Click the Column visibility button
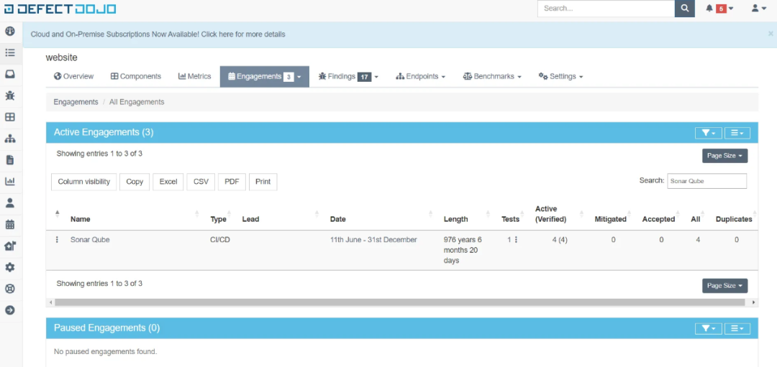777x367 pixels. point(83,182)
